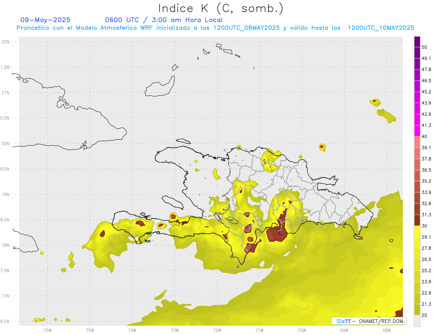Click the color bar label "33.9"
Image resolution: width=434 pixels, height=335 pixels.
point(426,192)
